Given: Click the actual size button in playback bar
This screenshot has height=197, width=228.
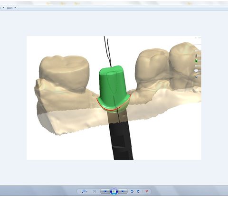Looking at the screenshot, I should click(95, 191).
